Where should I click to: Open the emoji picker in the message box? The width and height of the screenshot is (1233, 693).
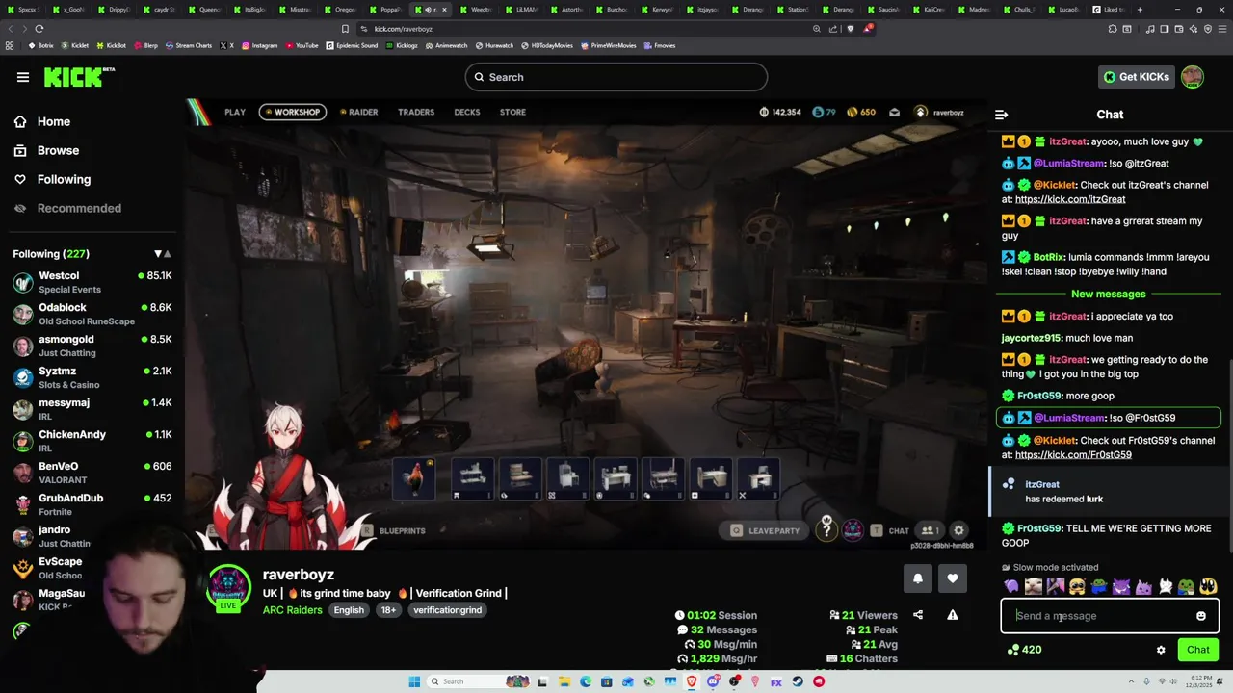coord(1201,616)
